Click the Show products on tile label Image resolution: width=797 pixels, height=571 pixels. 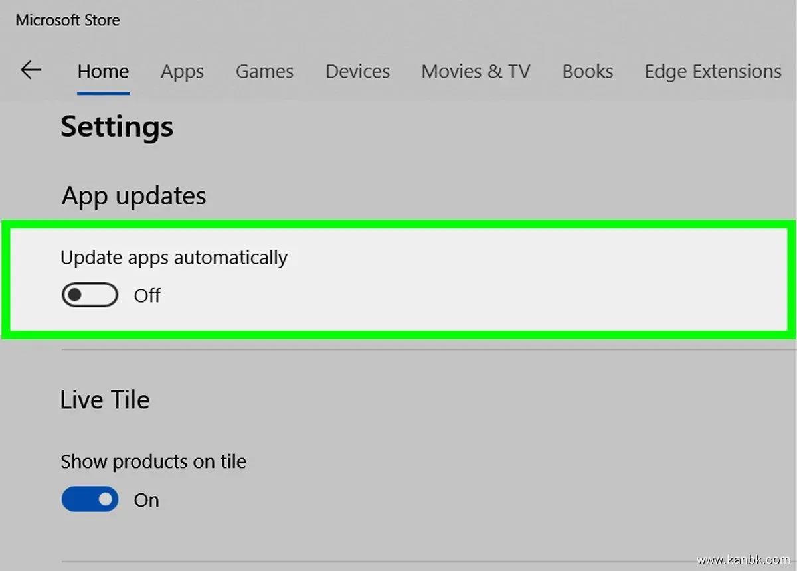(153, 461)
